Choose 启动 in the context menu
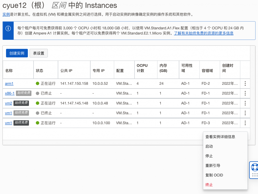Screen dimensions: 258x194 point(209,146)
